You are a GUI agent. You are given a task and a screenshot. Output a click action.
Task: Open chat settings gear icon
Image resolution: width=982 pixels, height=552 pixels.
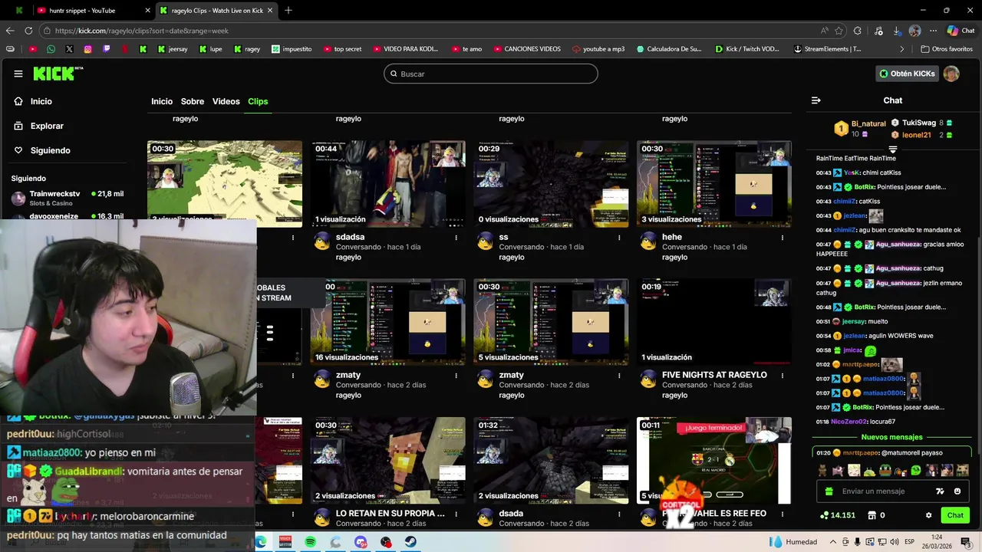coord(928,515)
